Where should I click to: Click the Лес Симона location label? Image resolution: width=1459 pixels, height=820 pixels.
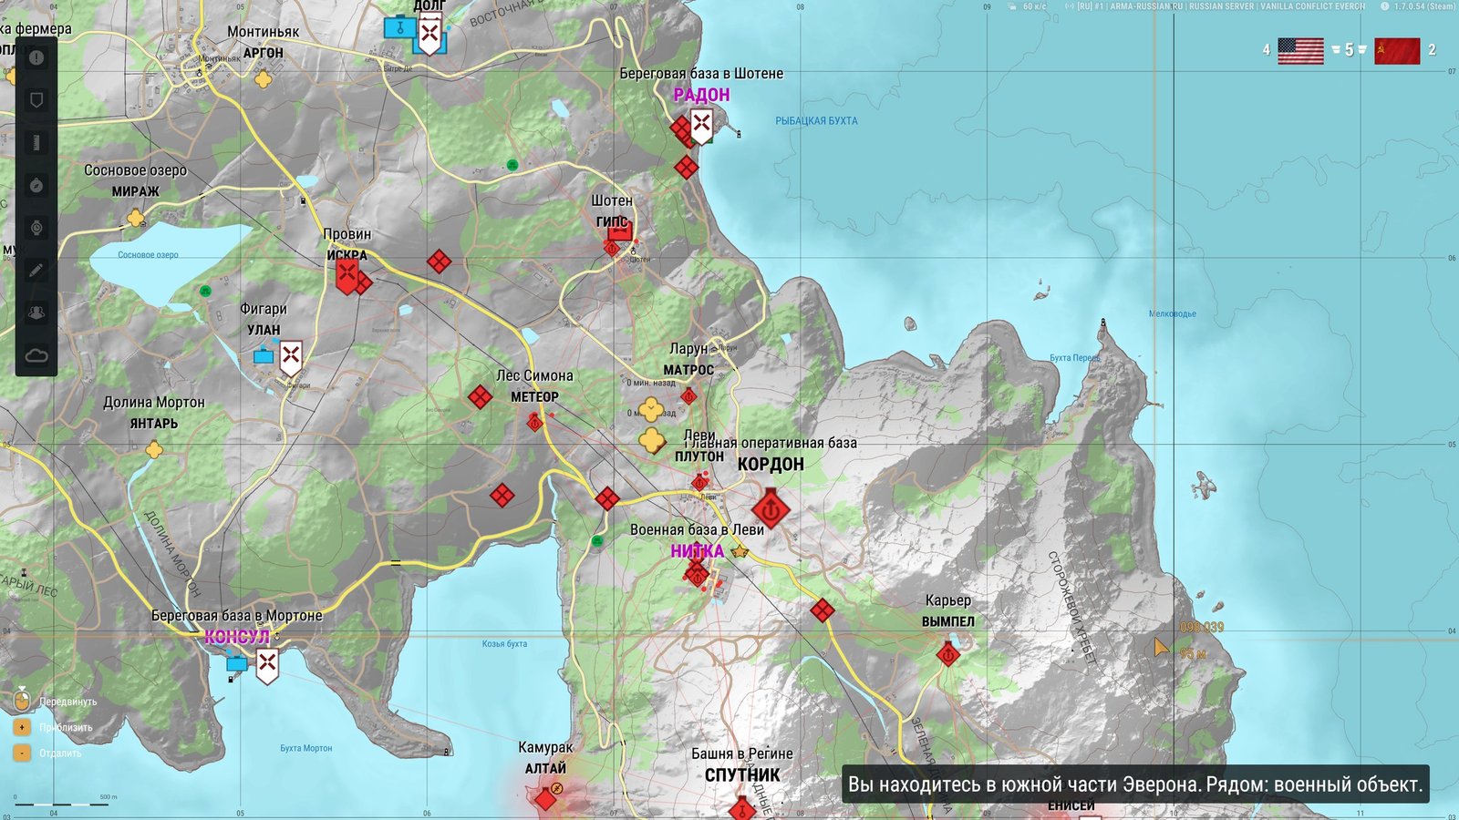534,376
